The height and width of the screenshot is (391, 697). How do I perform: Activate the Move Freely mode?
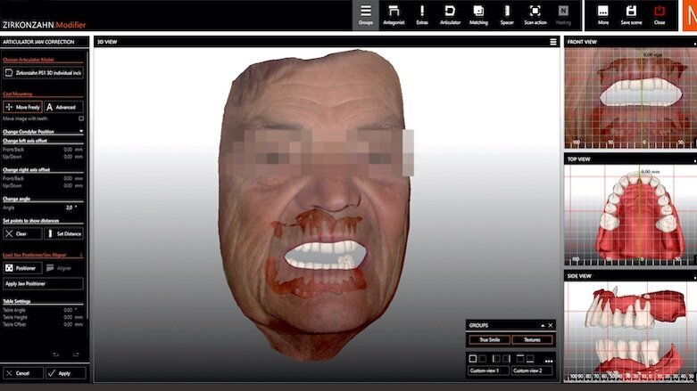[22, 107]
